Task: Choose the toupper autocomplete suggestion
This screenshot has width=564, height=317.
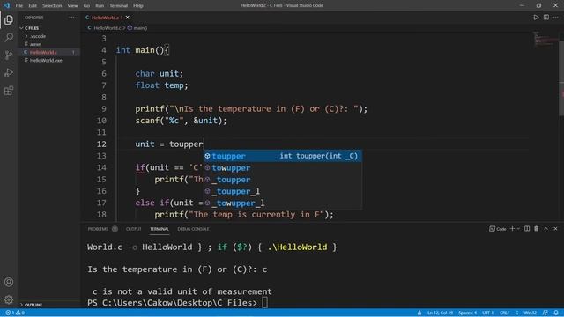Action: (283, 156)
